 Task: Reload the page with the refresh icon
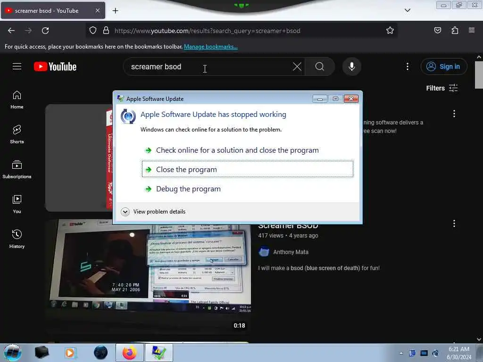point(45,31)
